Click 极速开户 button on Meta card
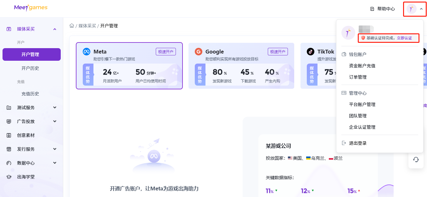The height and width of the screenshot is (197, 427). point(166,52)
